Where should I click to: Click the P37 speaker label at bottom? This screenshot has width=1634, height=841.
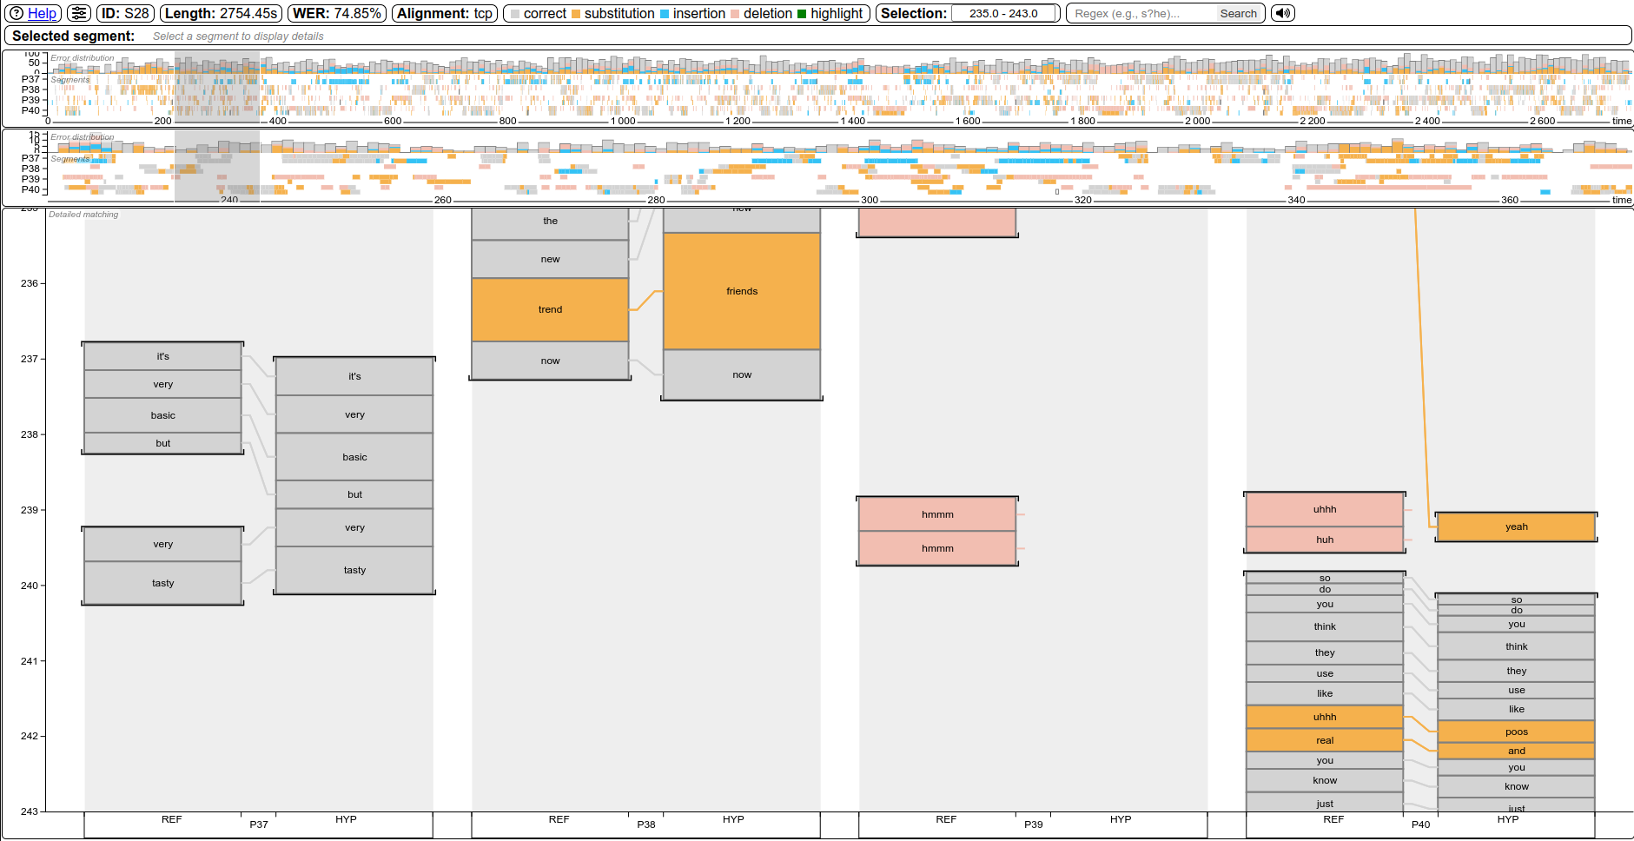259,824
